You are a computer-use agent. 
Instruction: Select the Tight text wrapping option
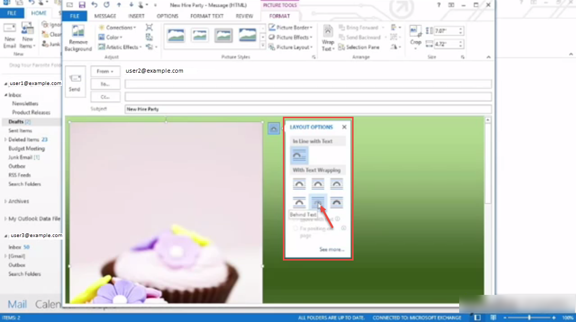[x=318, y=184]
